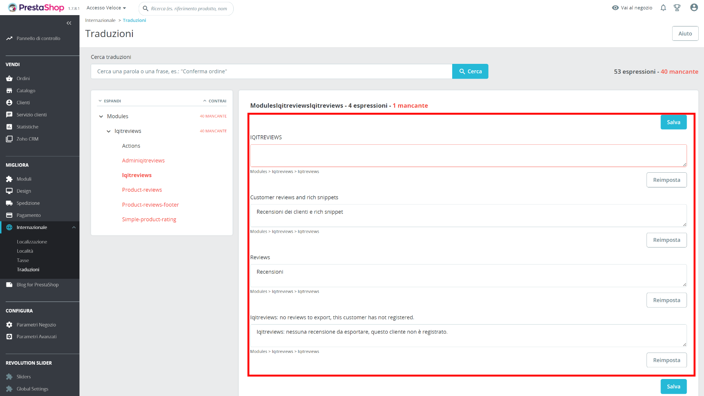Click the Servizio clienti chat icon

9,115
